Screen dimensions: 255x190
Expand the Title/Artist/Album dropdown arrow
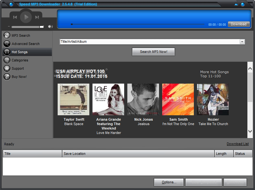[x=242, y=42]
